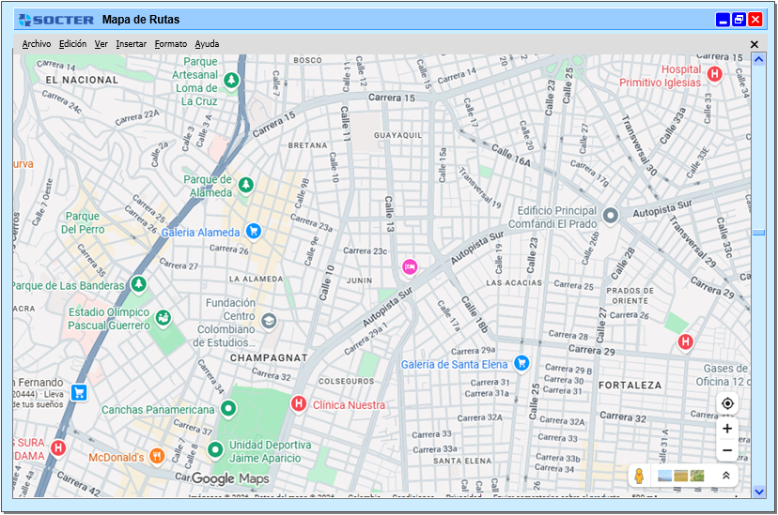Zoom out with the minus button

[727, 450]
